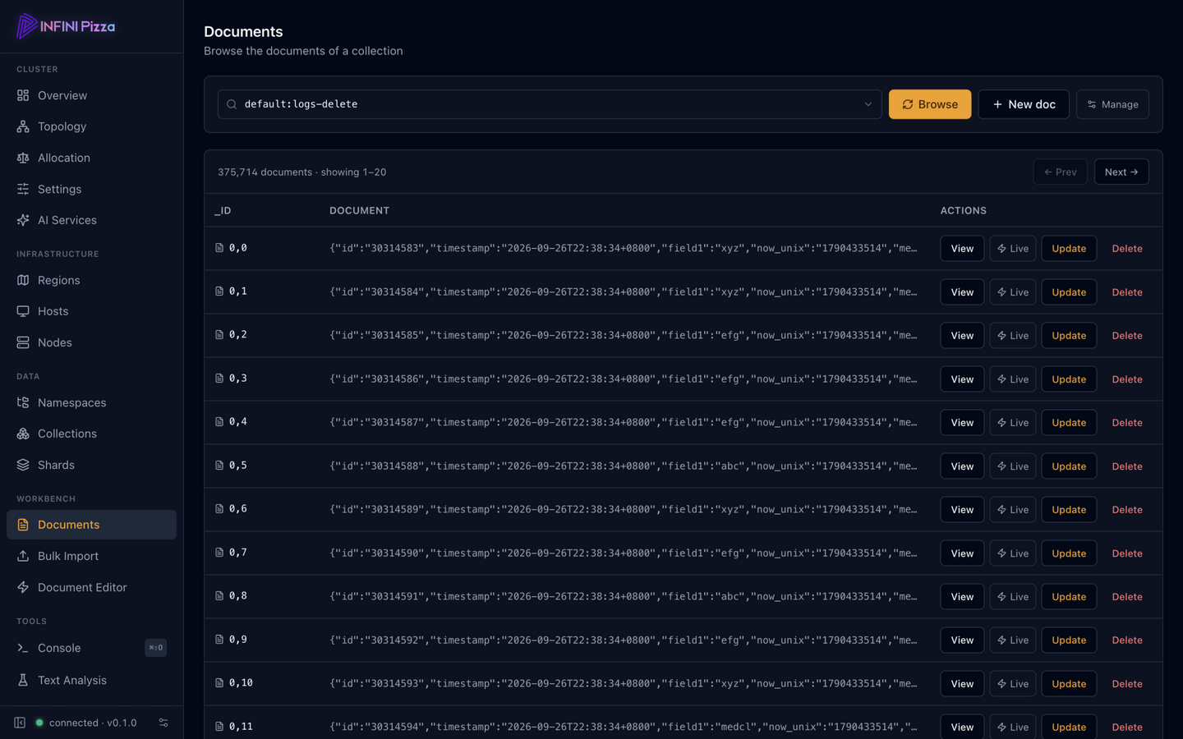Screen dimensions: 1183x739
Task: Open Live mode for document 0,3
Action: pyautogui.click(x=1013, y=379)
